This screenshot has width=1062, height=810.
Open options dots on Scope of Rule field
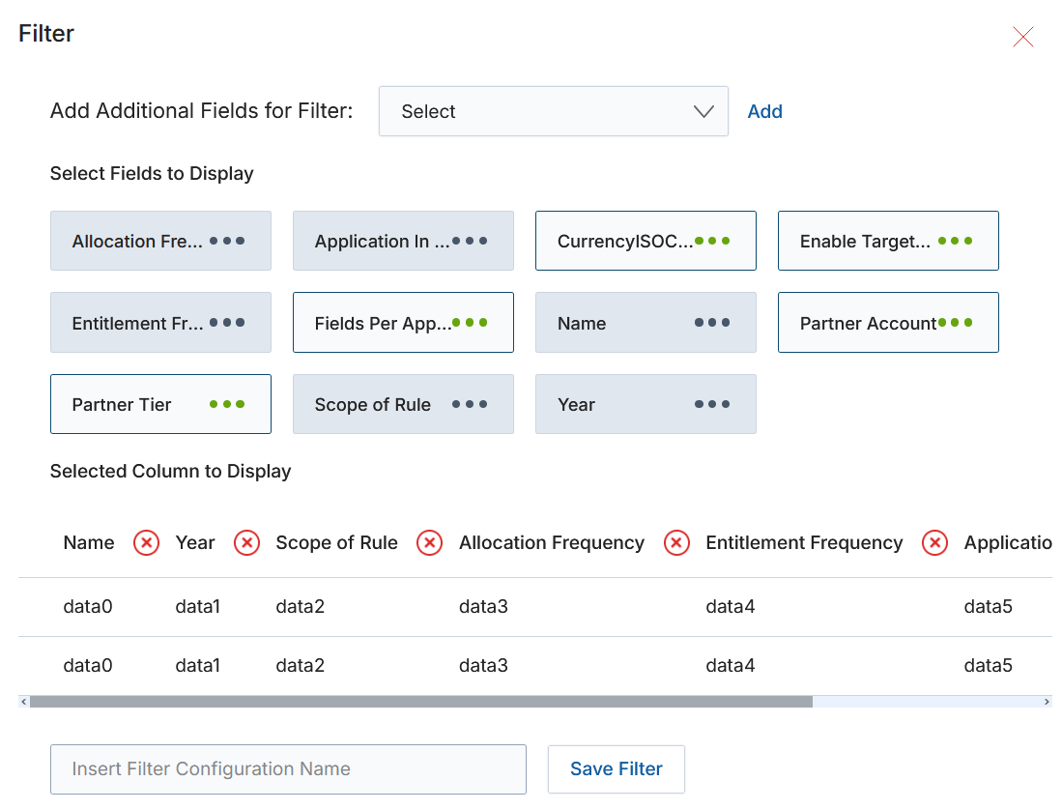(x=470, y=404)
